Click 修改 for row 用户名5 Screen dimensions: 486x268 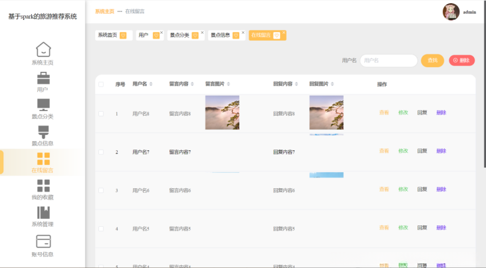[404, 227]
